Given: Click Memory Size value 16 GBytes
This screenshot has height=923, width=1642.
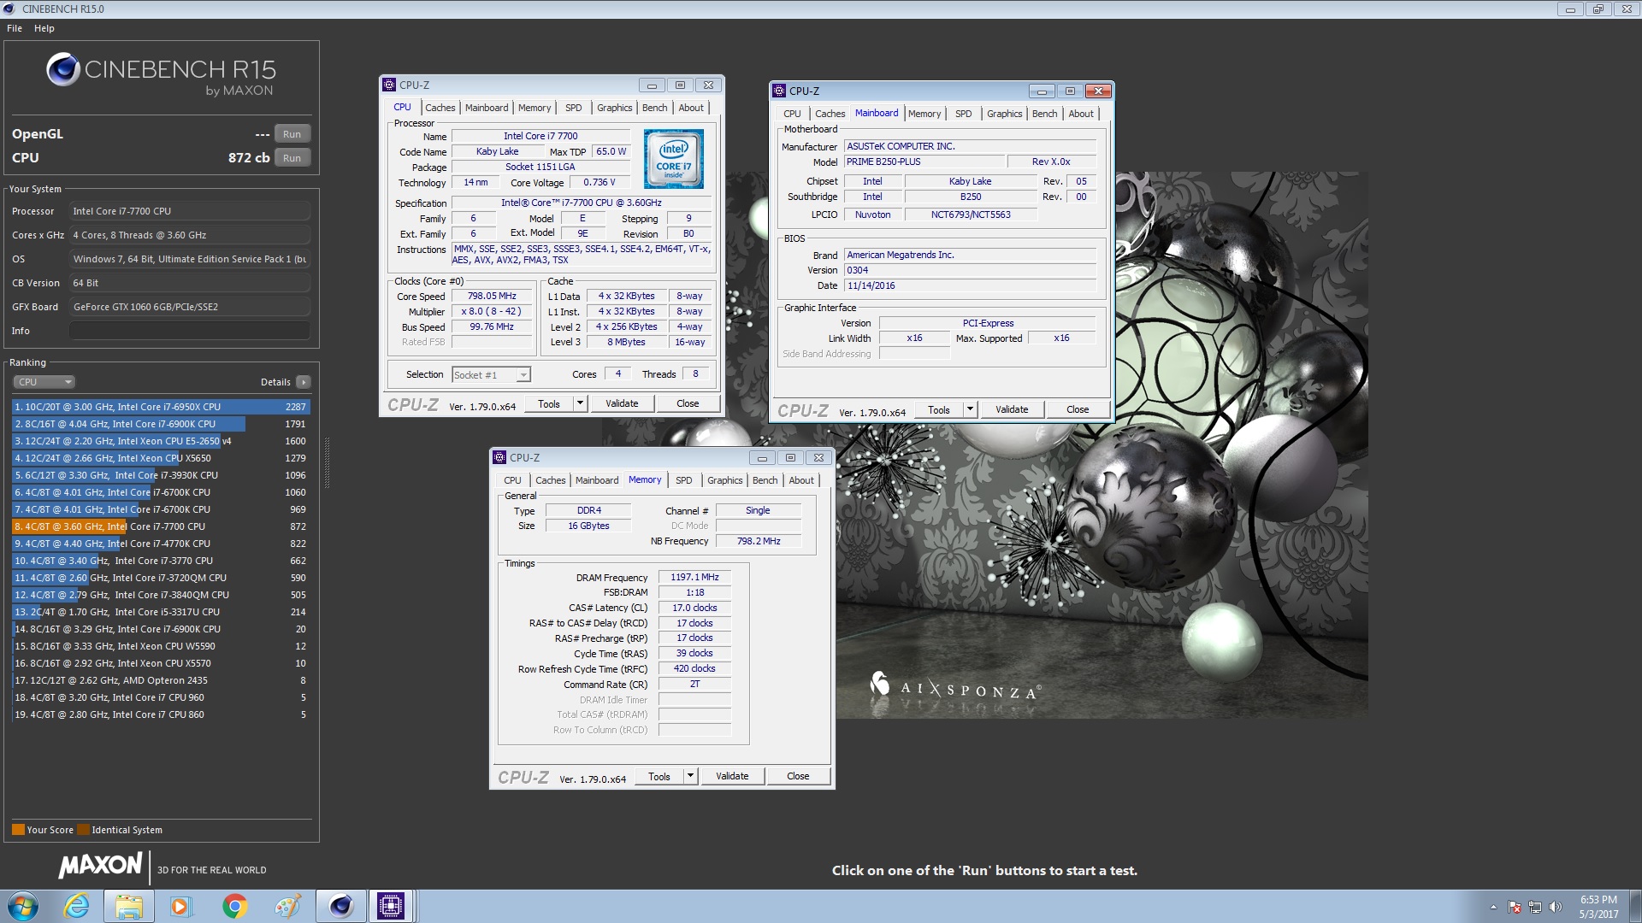Looking at the screenshot, I should tap(588, 526).
